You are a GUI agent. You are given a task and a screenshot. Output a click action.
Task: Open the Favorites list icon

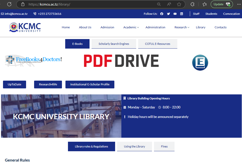[x=204, y=4]
